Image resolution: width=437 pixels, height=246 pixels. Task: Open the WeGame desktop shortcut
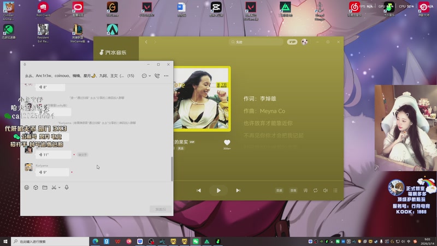tap(113, 9)
